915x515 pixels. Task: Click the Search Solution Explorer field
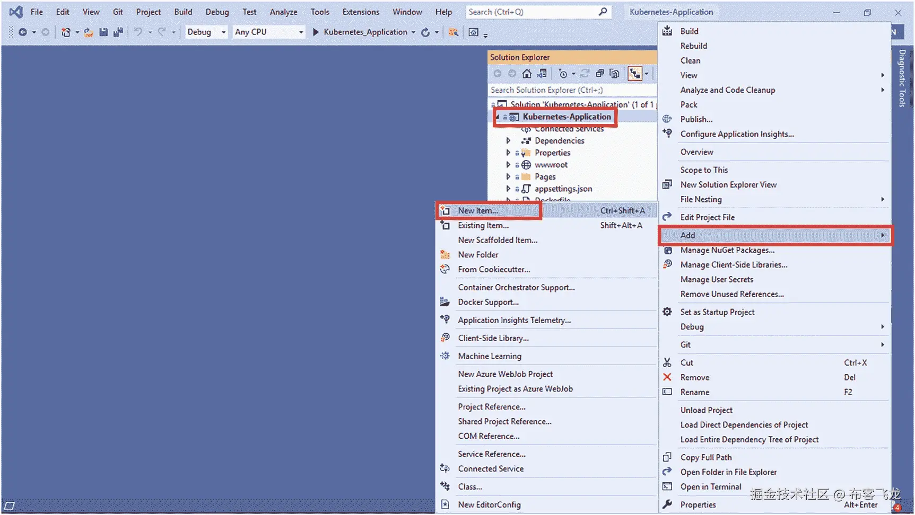(x=572, y=90)
